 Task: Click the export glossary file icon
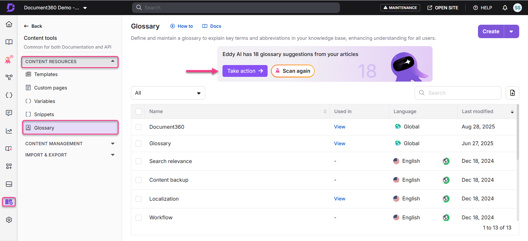click(x=512, y=93)
